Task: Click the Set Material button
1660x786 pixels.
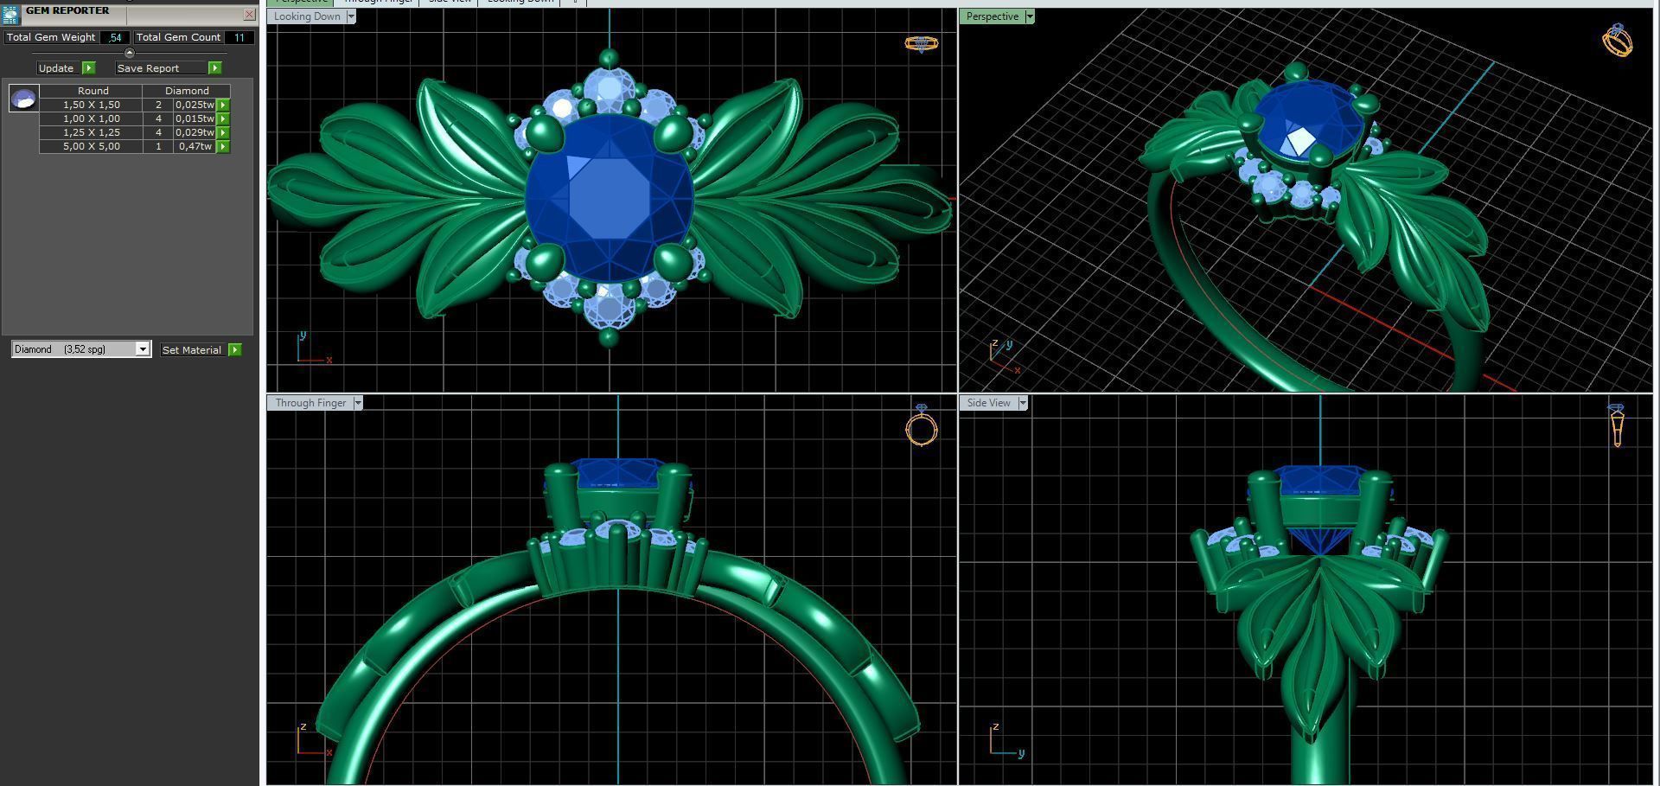Action: tap(192, 350)
